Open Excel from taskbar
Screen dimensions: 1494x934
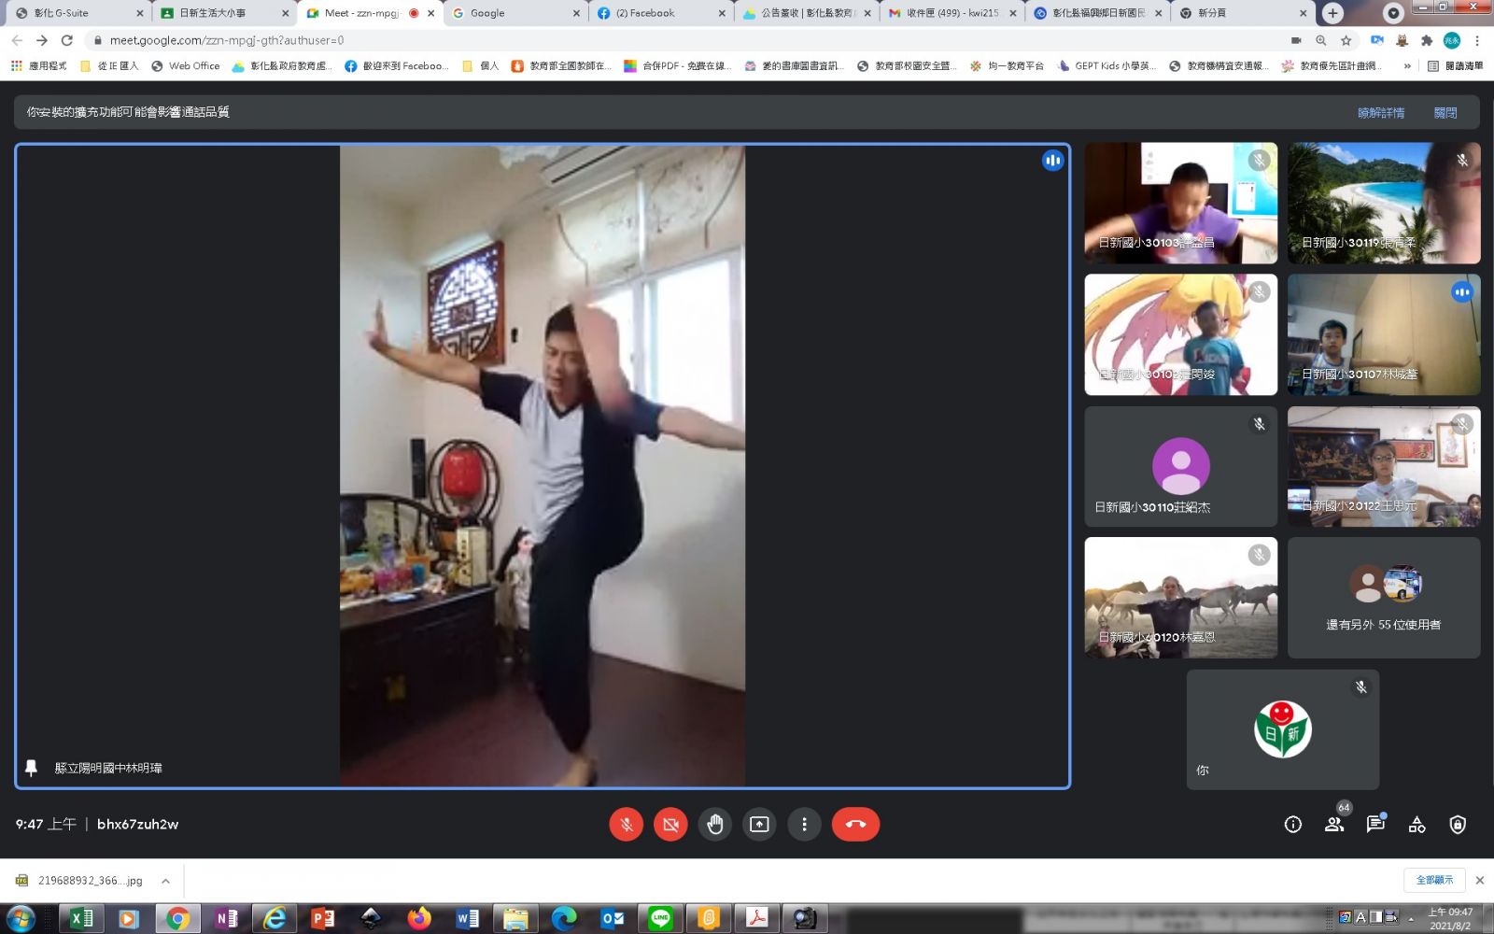(x=82, y=919)
